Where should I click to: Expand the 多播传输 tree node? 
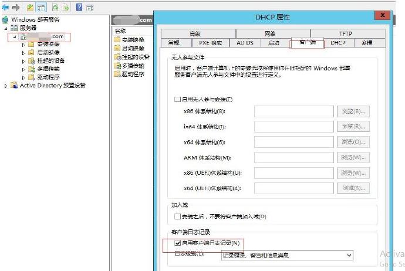pyautogui.click(x=23, y=70)
